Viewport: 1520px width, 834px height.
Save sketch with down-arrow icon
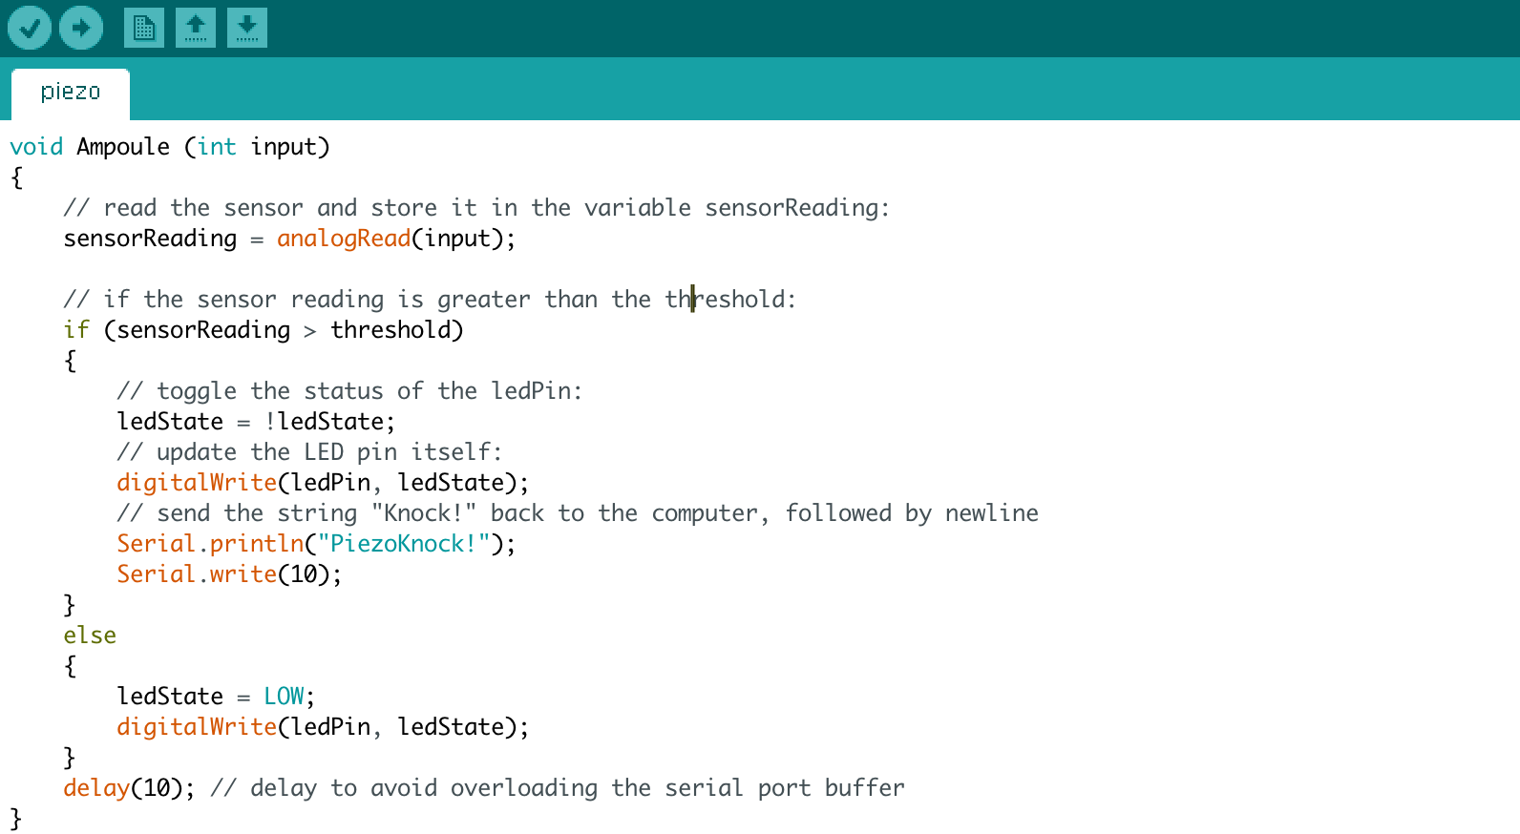pyautogui.click(x=247, y=28)
